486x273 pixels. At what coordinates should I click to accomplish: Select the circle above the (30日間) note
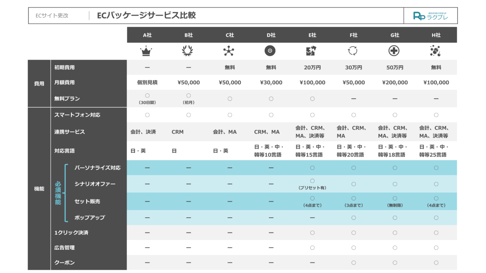tap(147, 96)
